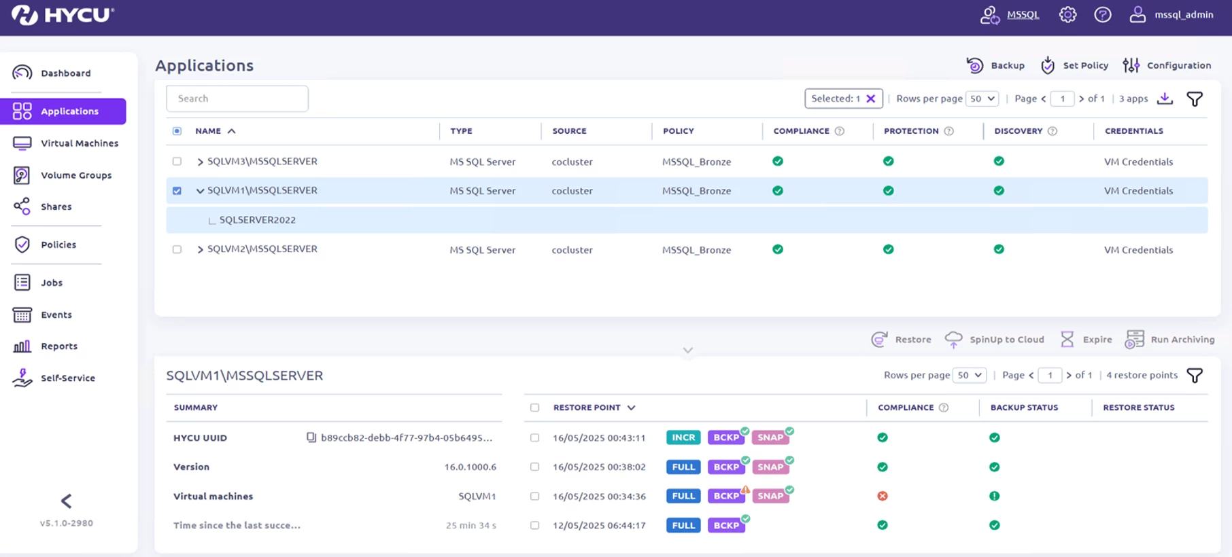This screenshot has width=1232, height=557.
Task: Open Volume Groups menu item
Action: click(x=76, y=175)
